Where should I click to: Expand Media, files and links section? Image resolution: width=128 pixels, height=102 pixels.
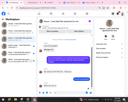point(109,53)
